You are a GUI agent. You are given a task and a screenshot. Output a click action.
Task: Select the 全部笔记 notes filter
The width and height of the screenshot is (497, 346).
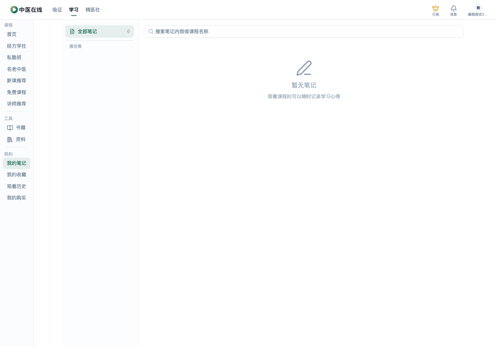click(x=99, y=31)
